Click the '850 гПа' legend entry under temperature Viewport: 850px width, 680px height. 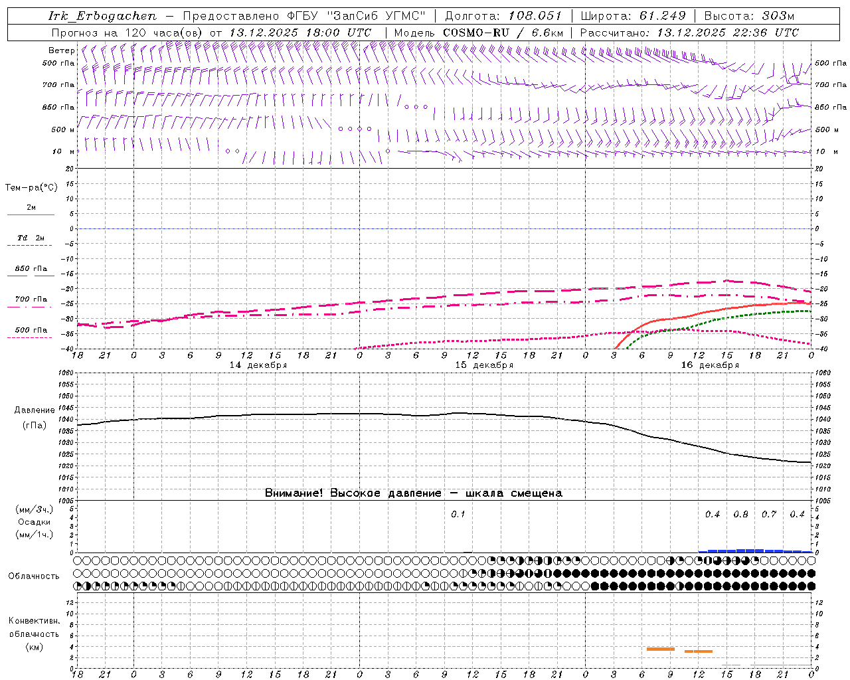31,269
